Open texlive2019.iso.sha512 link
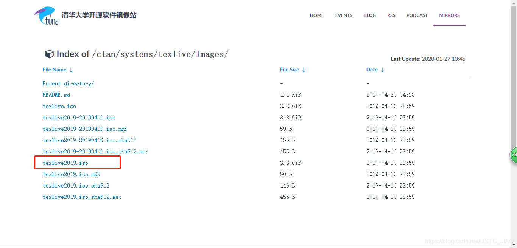 tap(76, 186)
